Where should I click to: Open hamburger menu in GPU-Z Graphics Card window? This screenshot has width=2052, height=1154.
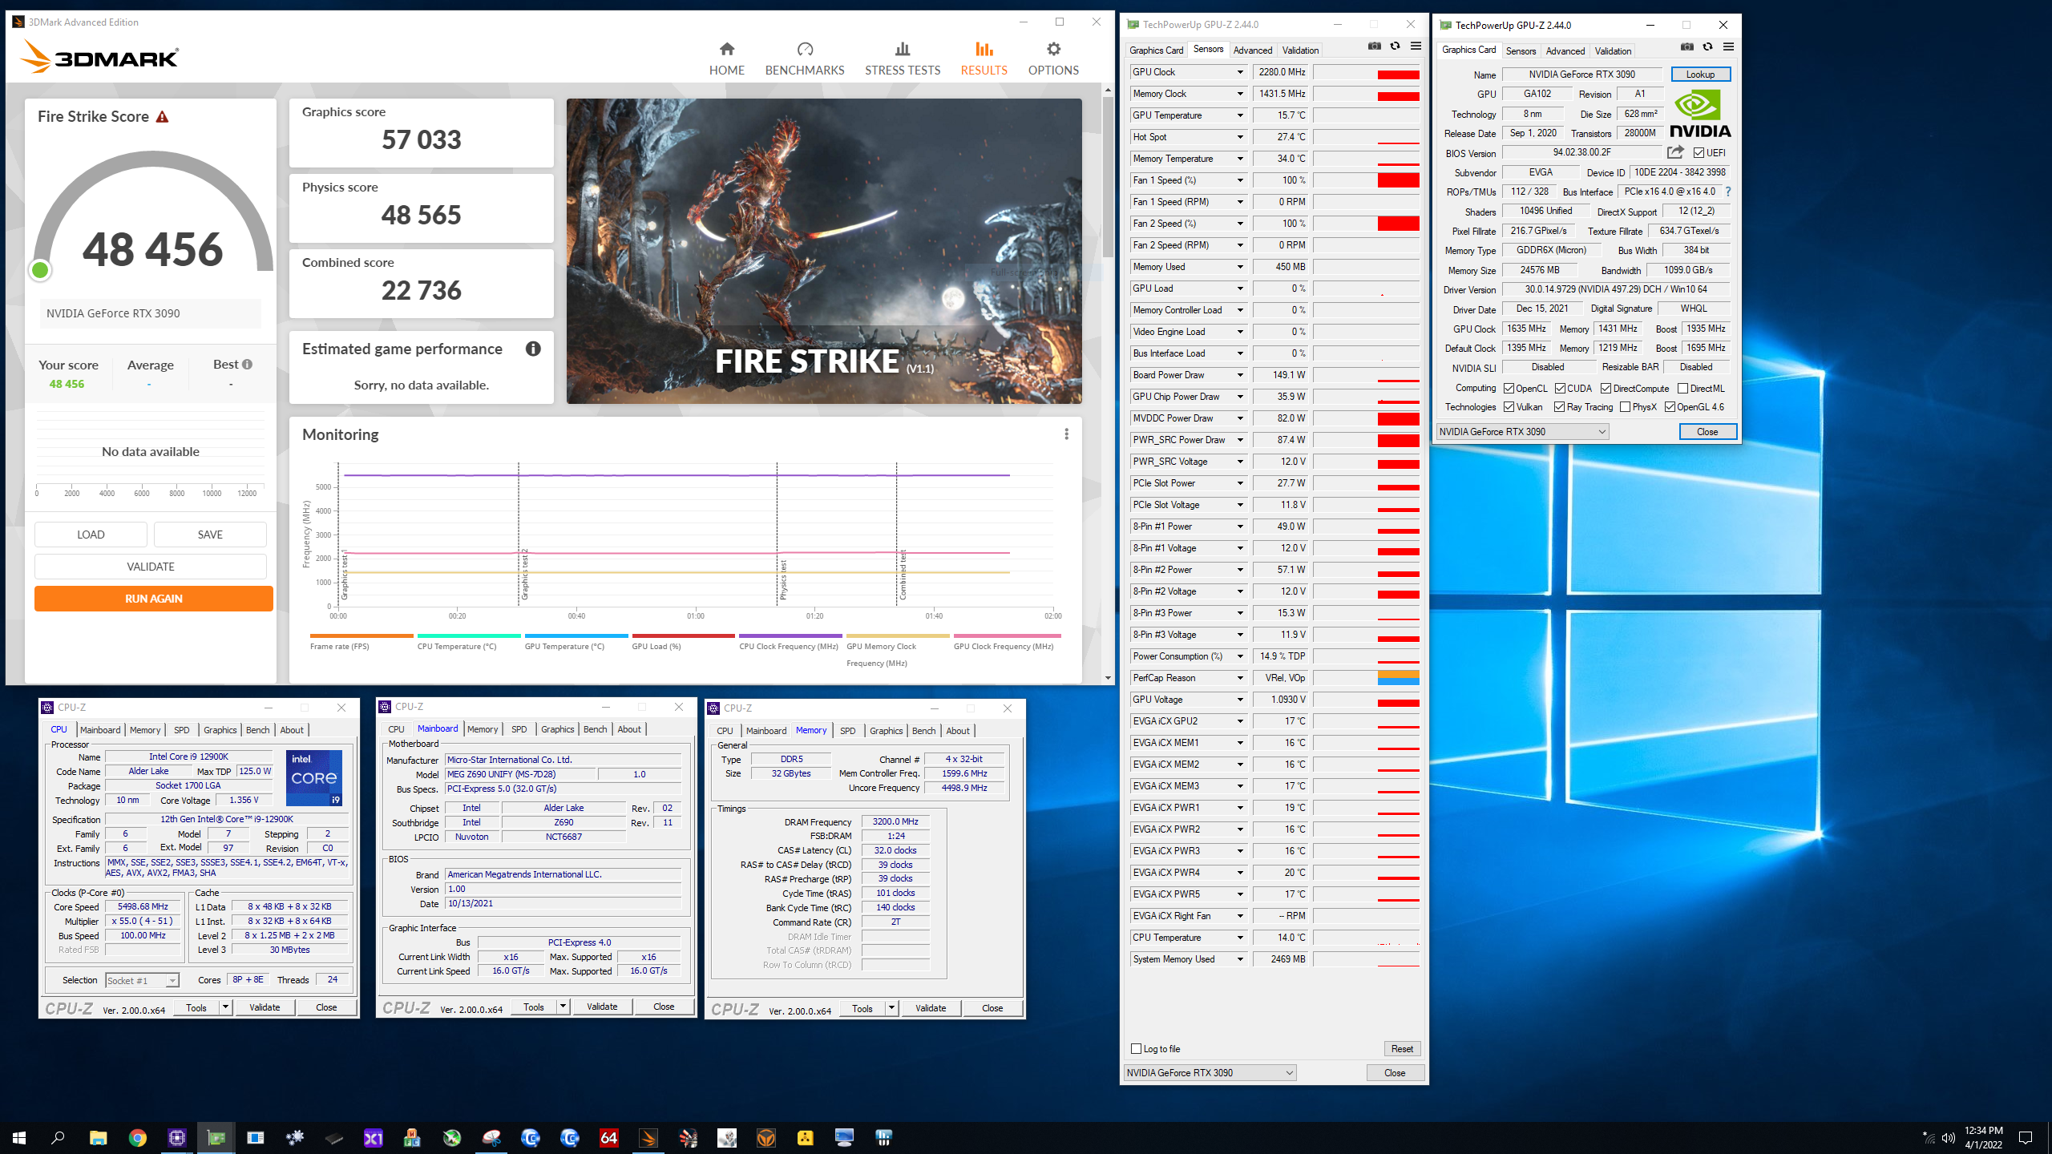[x=1729, y=47]
